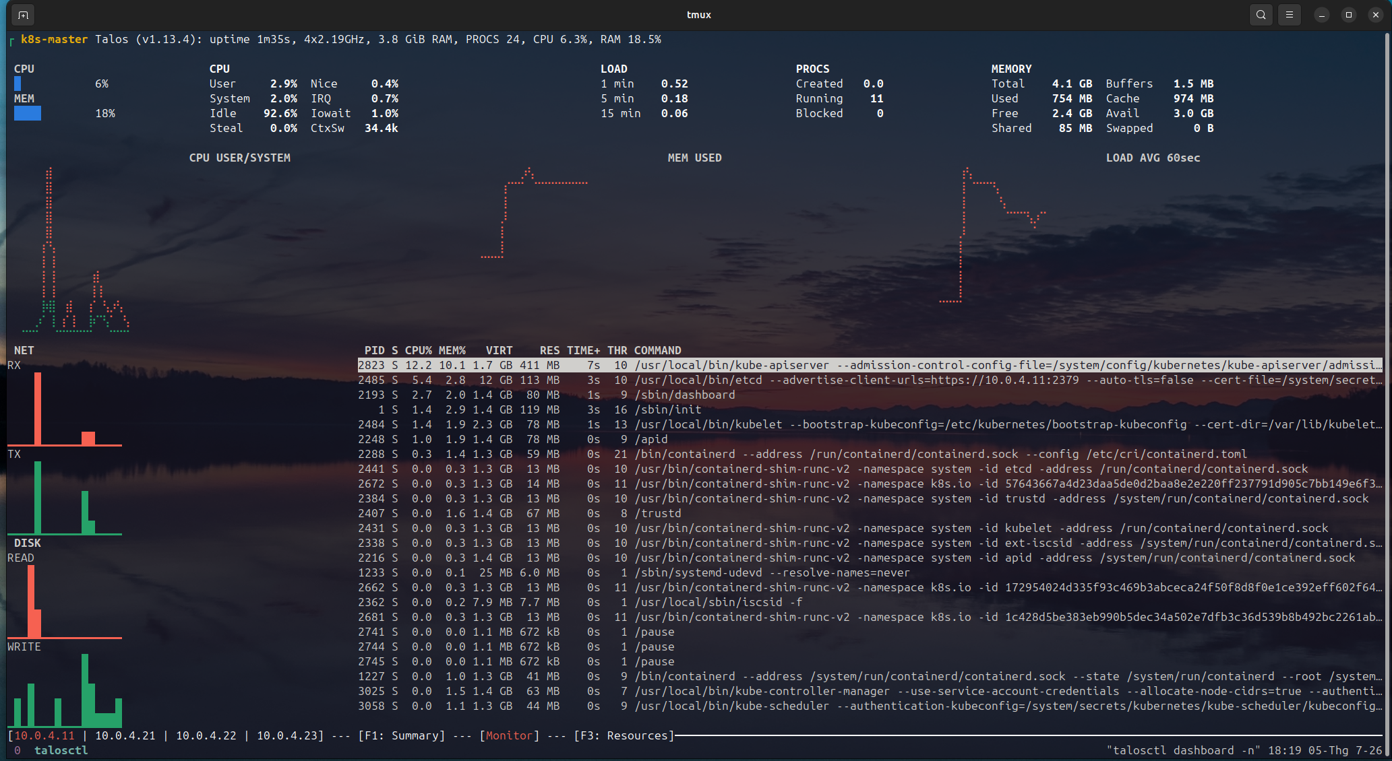Switch to node 10.0.4.23
This screenshot has height=761, width=1392.
pyautogui.click(x=287, y=735)
